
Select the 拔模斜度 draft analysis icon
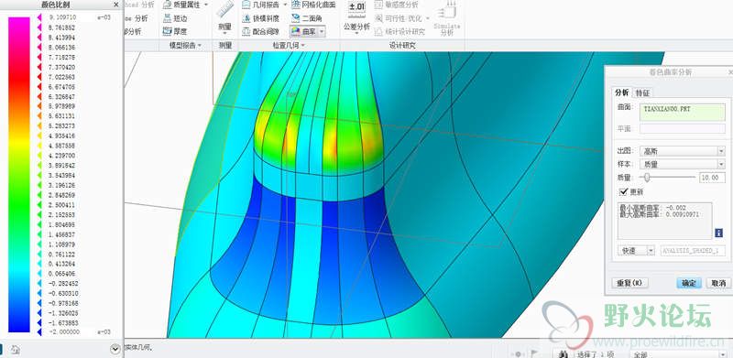[246, 18]
